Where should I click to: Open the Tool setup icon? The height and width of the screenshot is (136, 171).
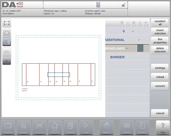pos(39,127)
